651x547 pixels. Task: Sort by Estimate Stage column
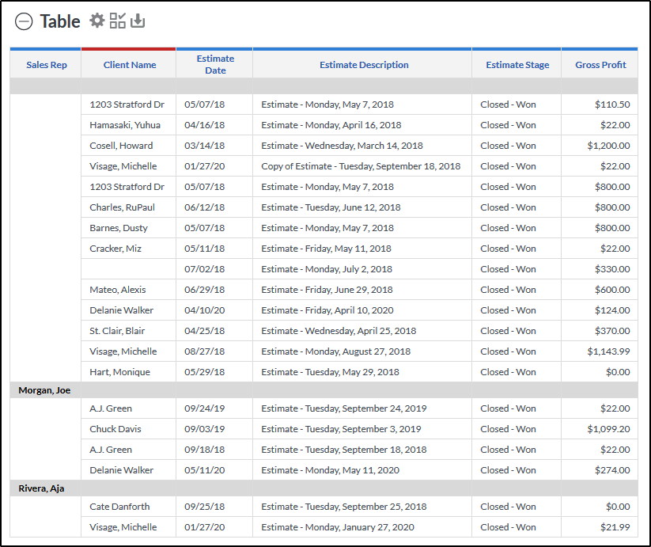pos(517,65)
